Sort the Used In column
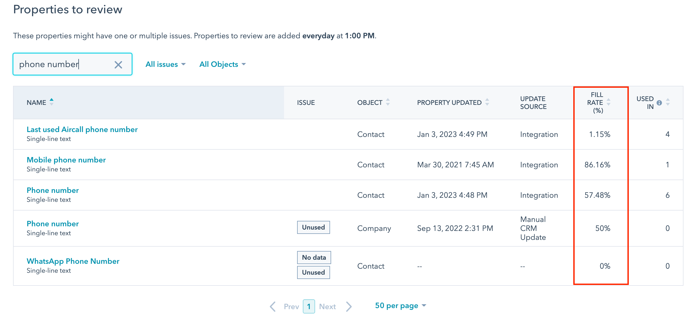696x320 pixels. pos(668,102)
